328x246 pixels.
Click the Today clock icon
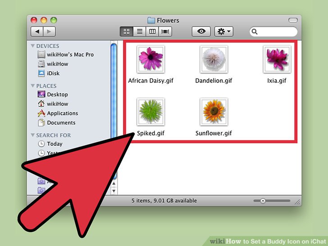[41, 144]
